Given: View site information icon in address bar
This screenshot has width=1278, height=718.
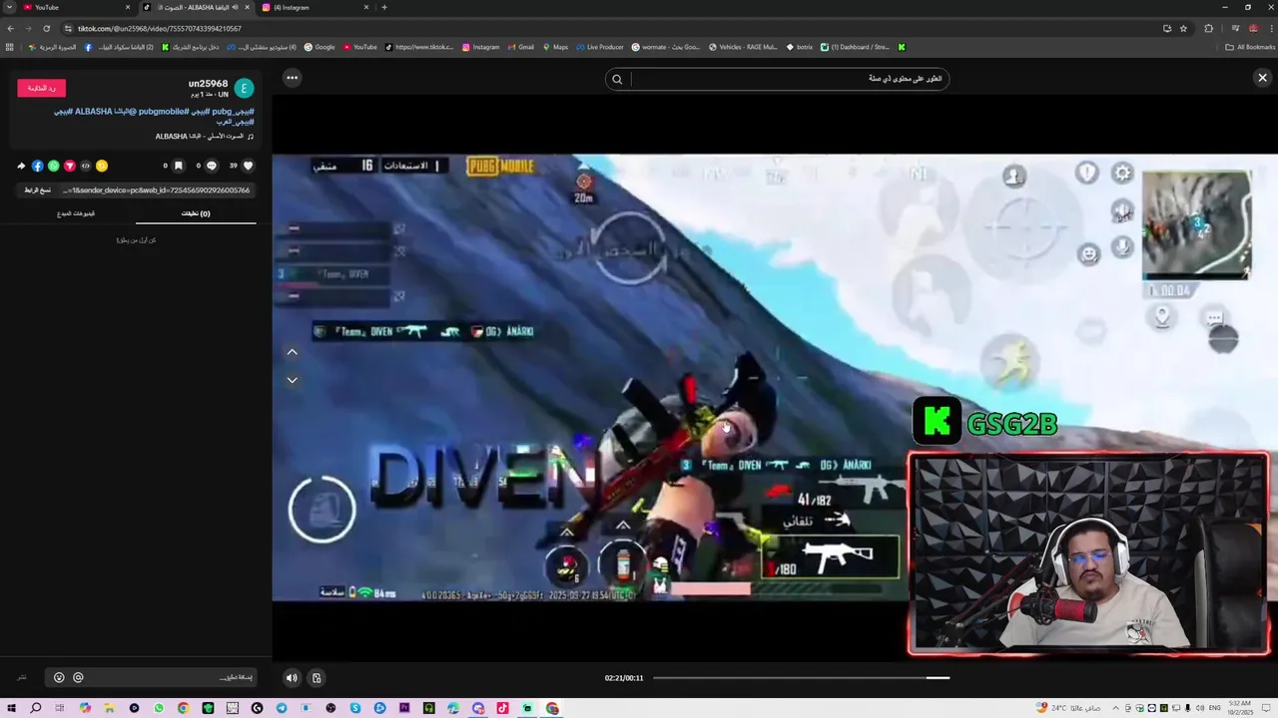Looking at the screenshot, I should click(x=68, y=28).
